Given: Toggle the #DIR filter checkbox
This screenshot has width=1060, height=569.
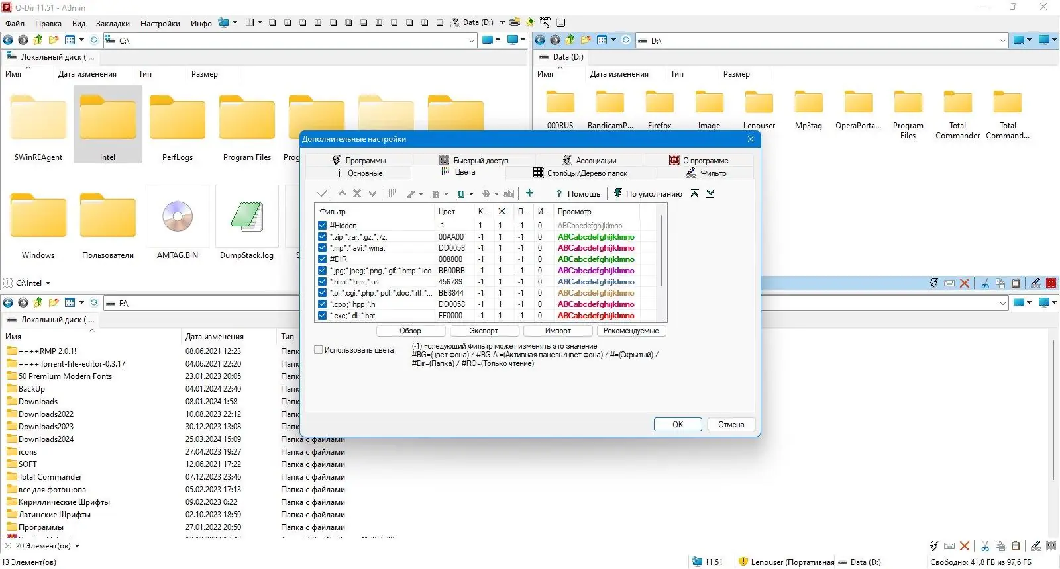Looking at the screenshot, I should click(x=323, y=259).
